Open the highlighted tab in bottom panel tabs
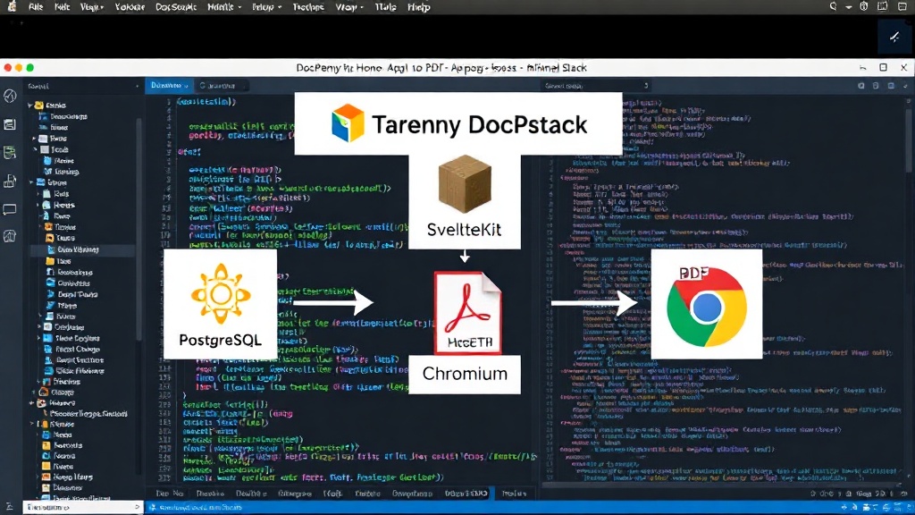 point(466,494)
